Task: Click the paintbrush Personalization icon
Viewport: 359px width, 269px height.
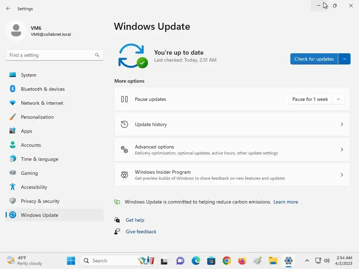Action: coord(13,117)
